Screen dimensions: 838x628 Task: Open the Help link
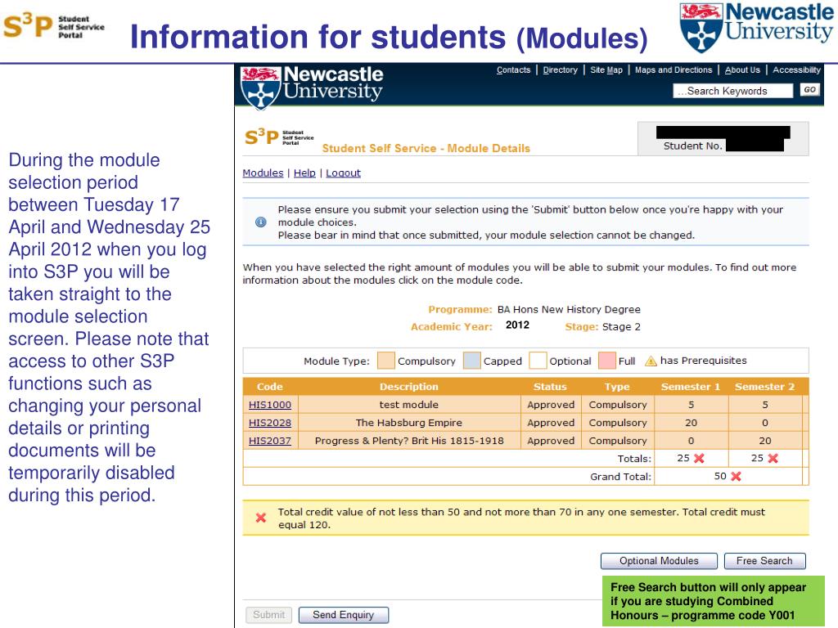[304, 173]
